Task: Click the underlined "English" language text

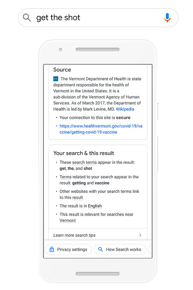Action: point(95,206)
